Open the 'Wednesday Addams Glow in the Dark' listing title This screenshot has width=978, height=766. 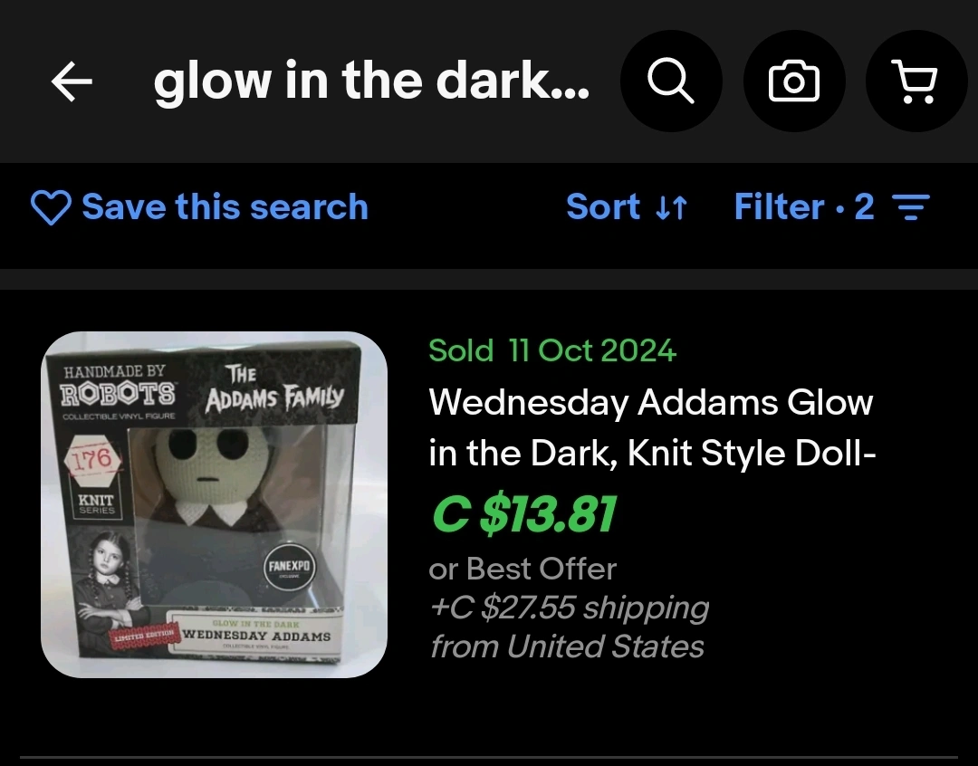point(652,427)
